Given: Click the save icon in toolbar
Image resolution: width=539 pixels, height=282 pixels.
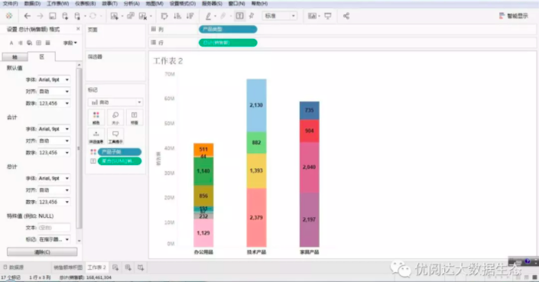Looking at the screenshot, I should (x=52, y=16).
